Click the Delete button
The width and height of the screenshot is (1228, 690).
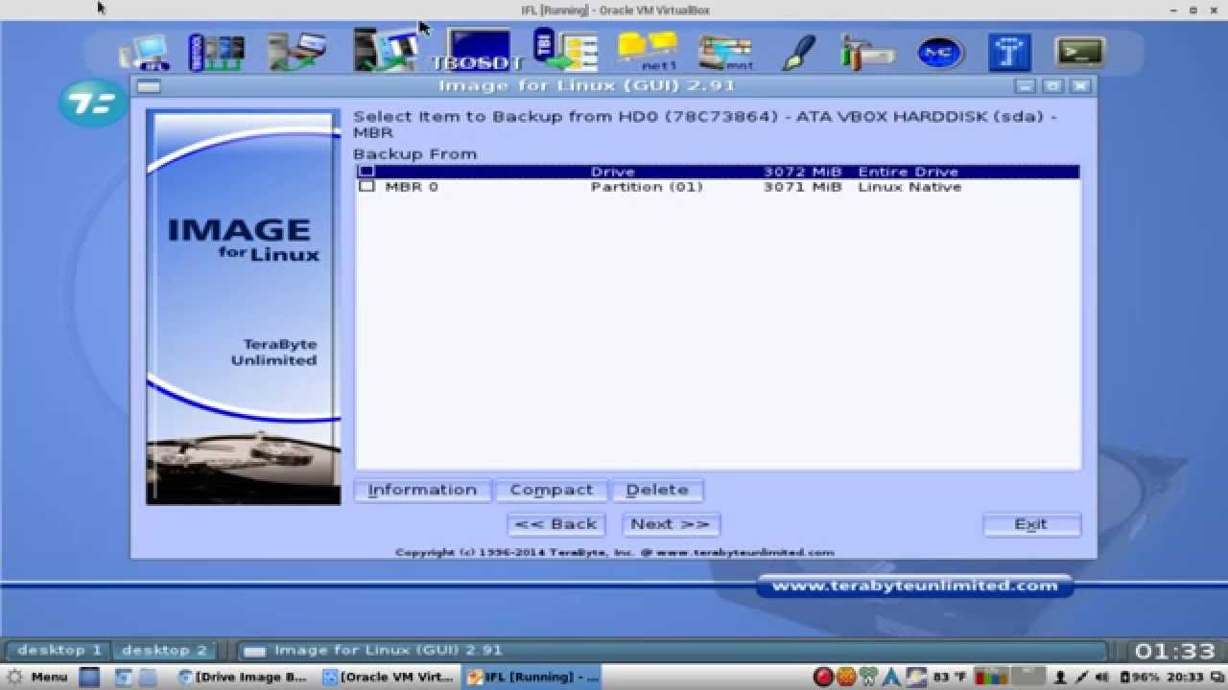(x=657, y=490)
